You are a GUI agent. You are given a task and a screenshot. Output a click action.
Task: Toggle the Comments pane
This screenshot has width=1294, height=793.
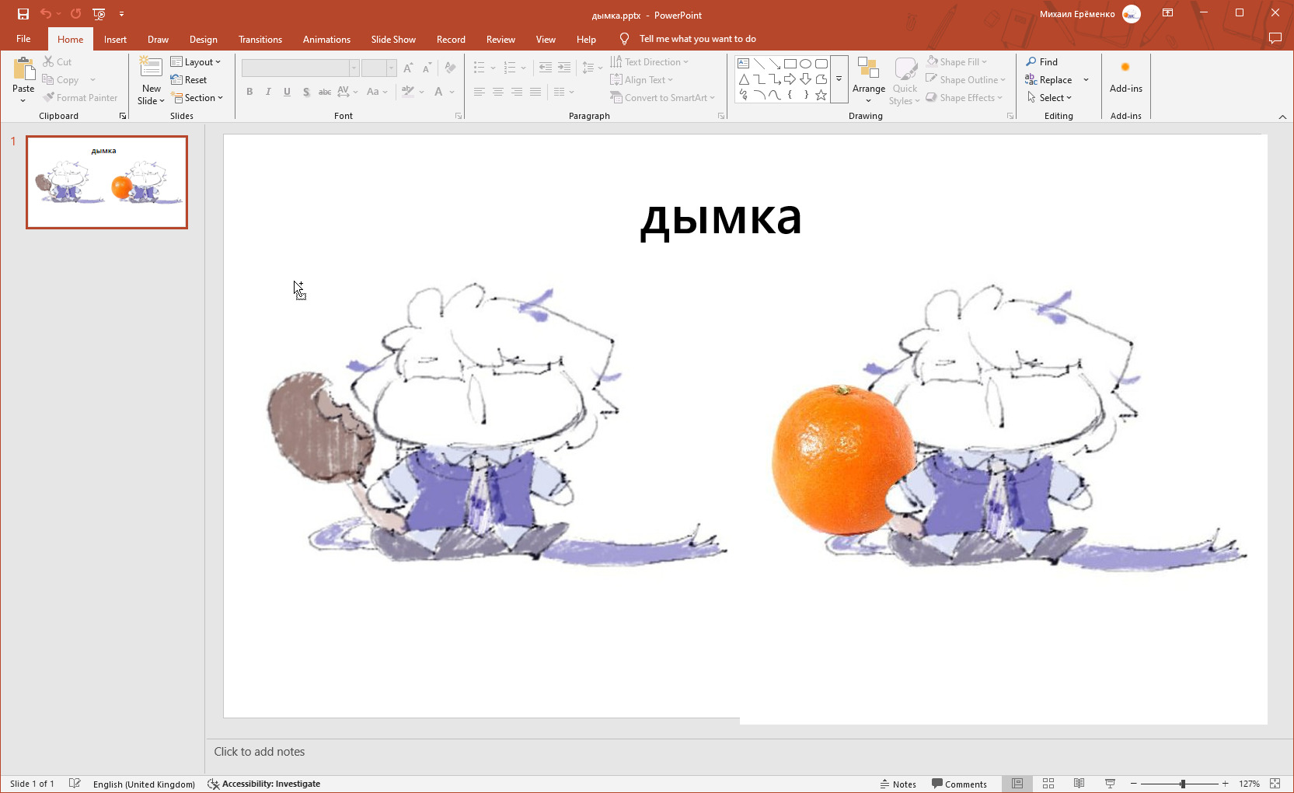point(959,784)
